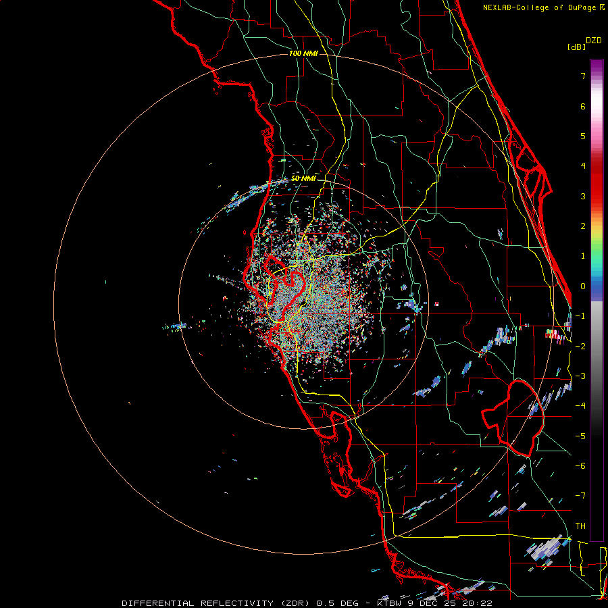The image size is (608, 608).
Task: Click the 9 DEC 25 date text
Action: click(x=433, y=603)
